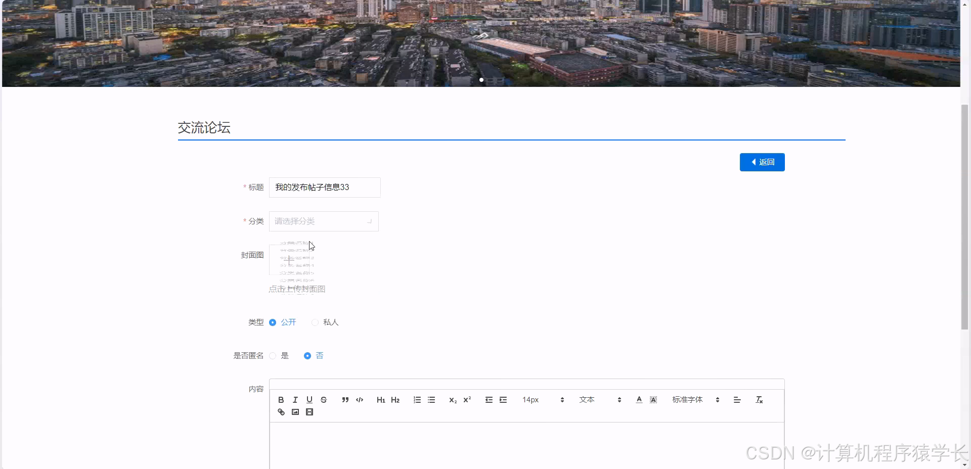Apply underline to the content text
971x469 pixels.
[310, 400]
